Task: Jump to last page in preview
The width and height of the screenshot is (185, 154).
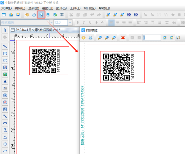Action: 172,38
